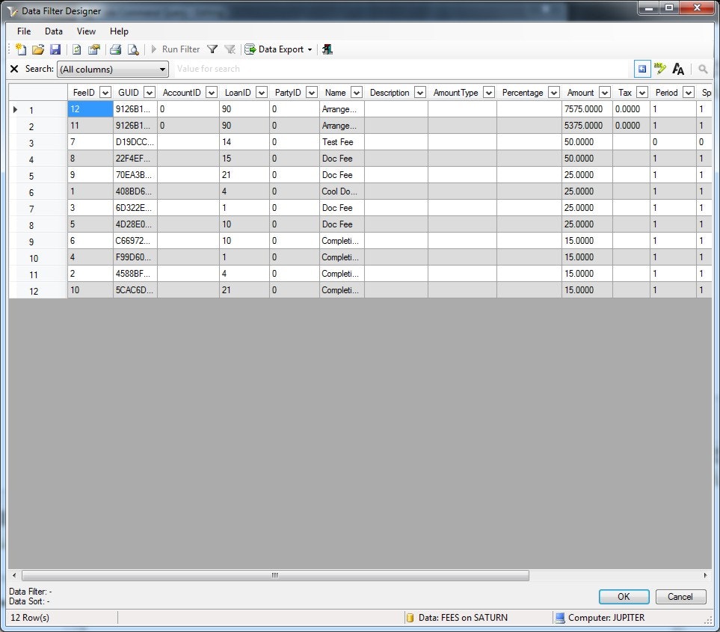Click the New filter icon
720x632 pixels.
(20, 49)
